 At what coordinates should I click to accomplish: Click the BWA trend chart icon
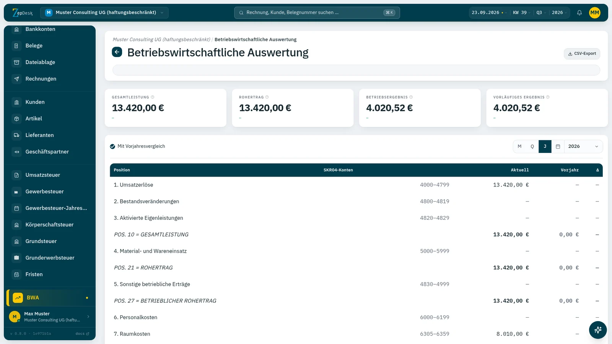(x=18, y=298)
